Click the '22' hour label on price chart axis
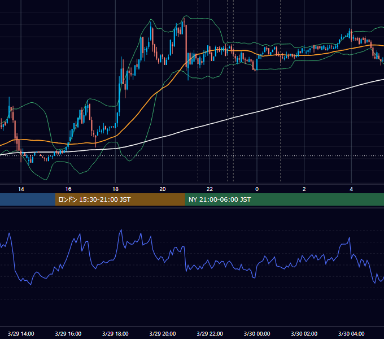 tap(210, 189)
